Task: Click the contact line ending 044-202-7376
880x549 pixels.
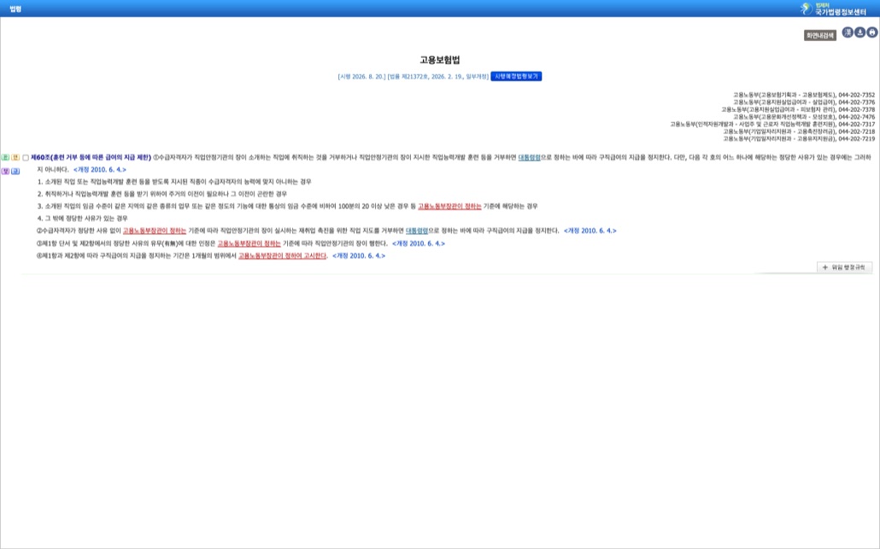Action: (804, 102)
